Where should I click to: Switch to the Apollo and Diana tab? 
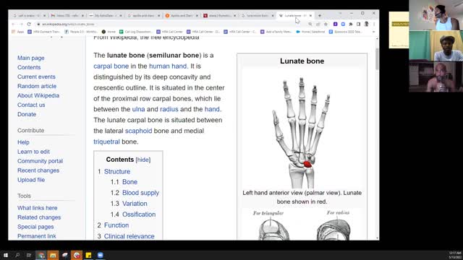tap(182, 15)
